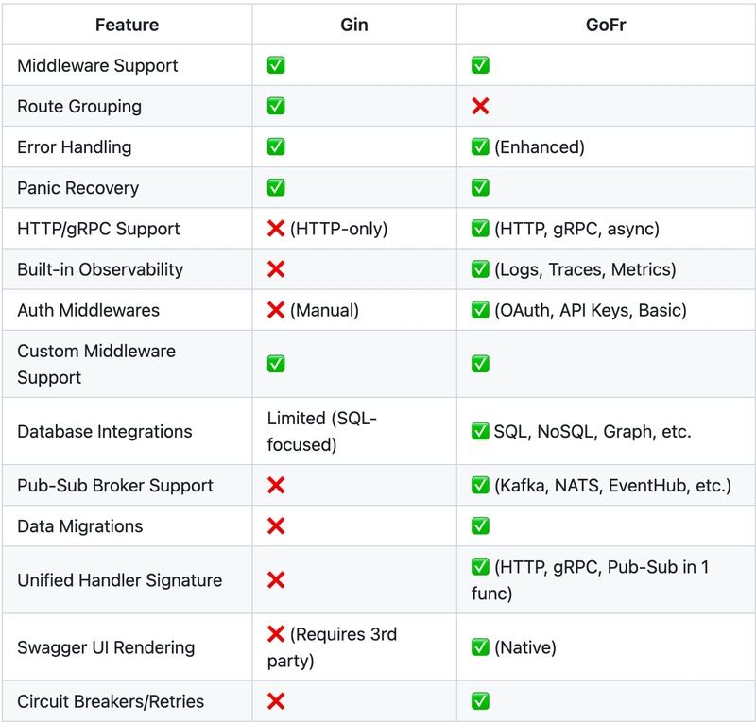756x723 pixels.
Task: Click the GoFr checkmark beside Native
Action: (x=480, y=647)
